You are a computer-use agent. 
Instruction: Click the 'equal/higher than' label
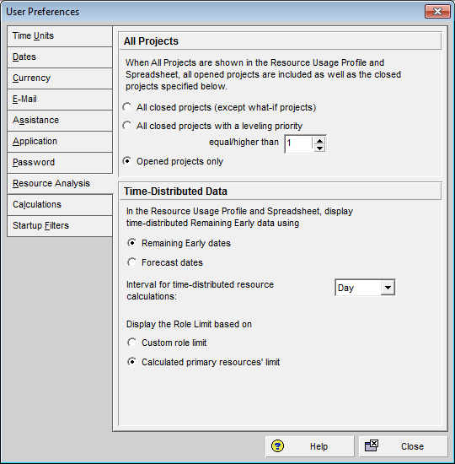pos(244,143)
